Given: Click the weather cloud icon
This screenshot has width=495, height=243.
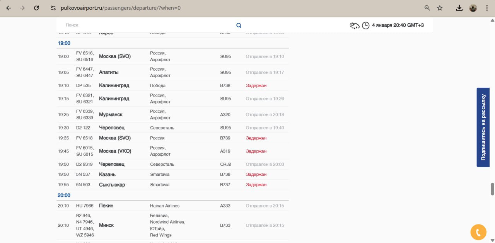Looking at the screenshot, I should coord(354,25).
